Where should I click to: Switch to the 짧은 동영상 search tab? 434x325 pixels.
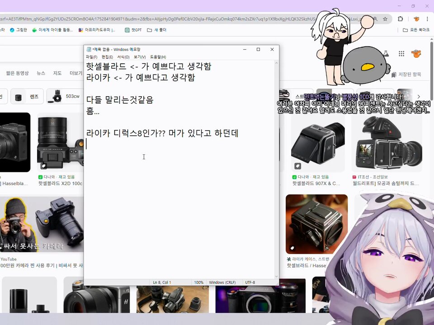click(x=18, y=73)
